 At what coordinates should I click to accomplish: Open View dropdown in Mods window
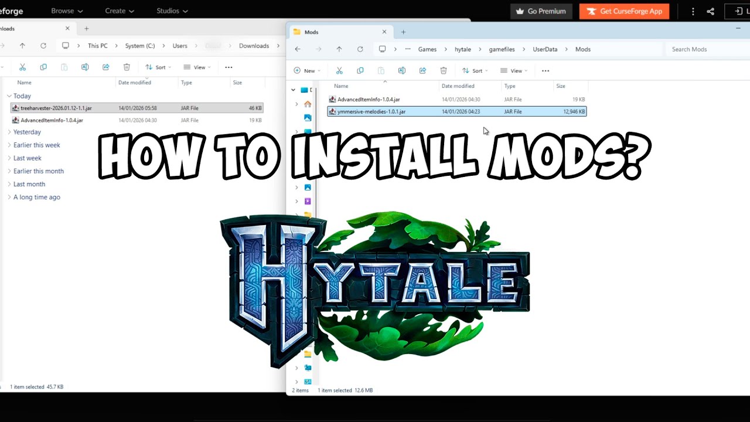pyautogui.click(x=514, y=71)
